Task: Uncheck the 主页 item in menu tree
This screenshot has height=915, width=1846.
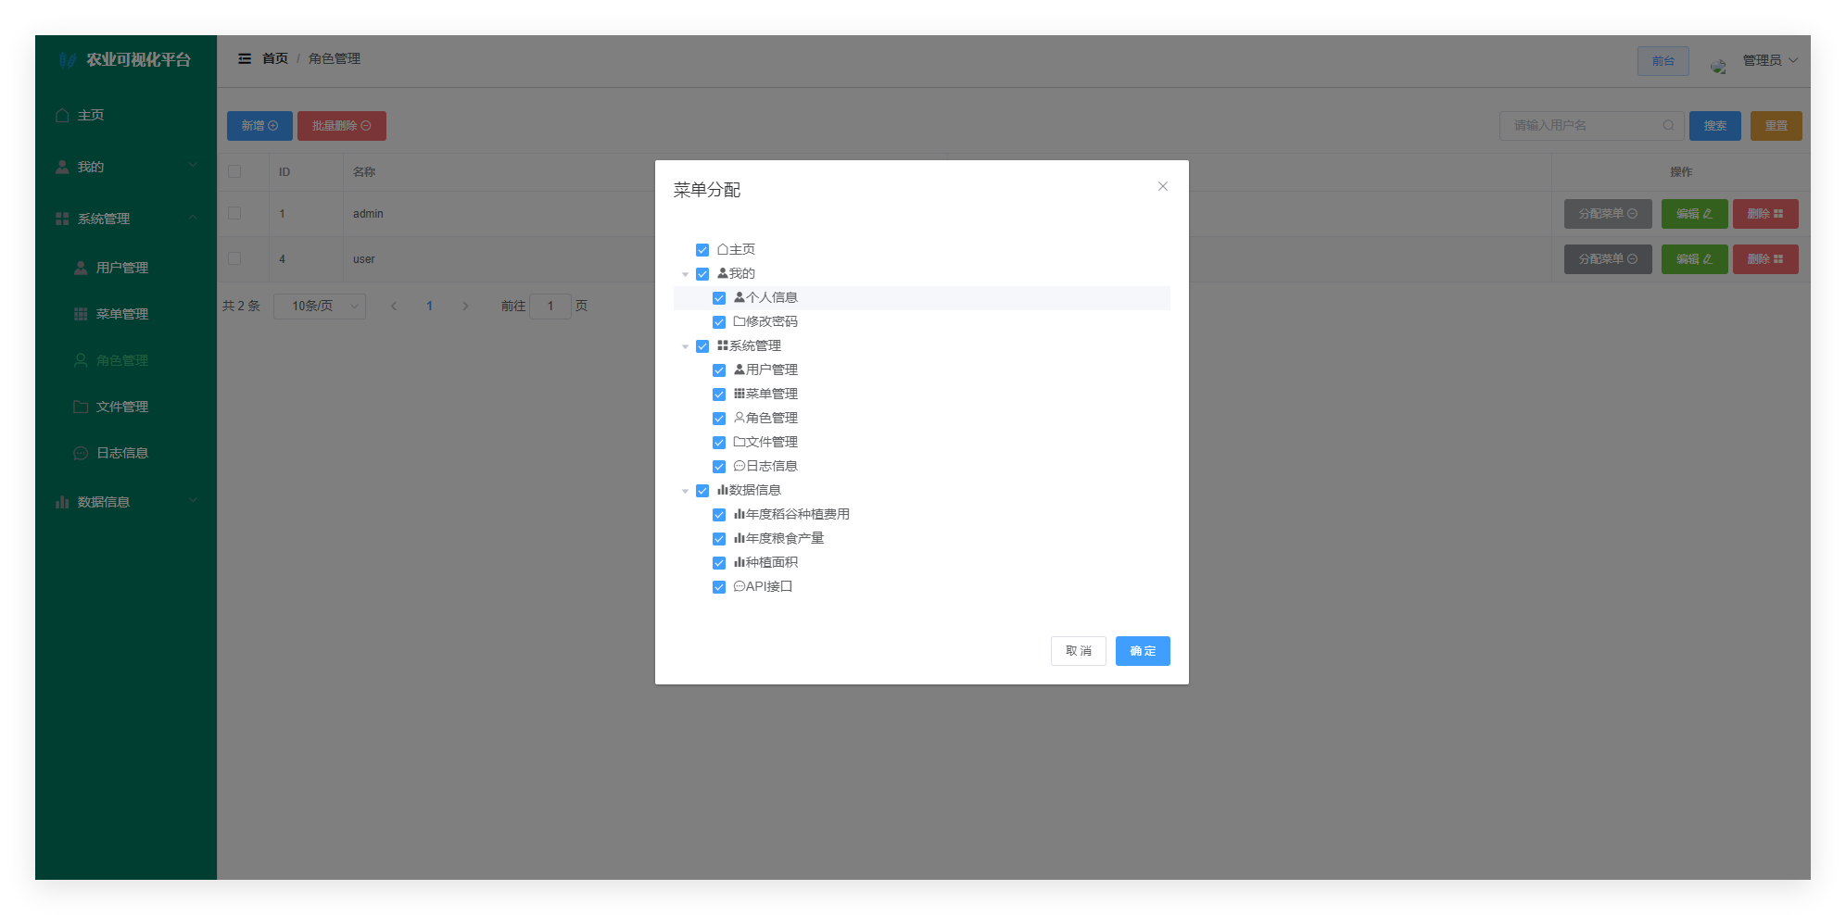Action: tap(702, 249)
